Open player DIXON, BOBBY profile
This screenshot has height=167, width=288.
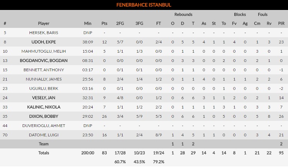(x=44, y=116)
